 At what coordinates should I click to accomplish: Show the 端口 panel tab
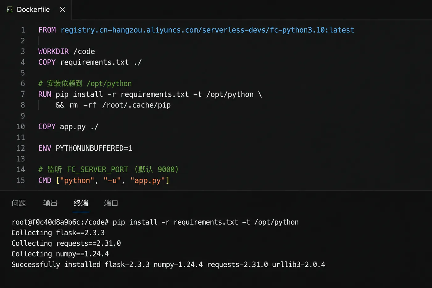[x=111, y=203]
